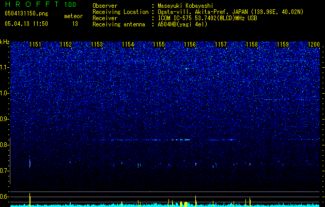This screenshot has width=325, height=207.
Task: Click the 1158 time marker
Action: [252, 45]
